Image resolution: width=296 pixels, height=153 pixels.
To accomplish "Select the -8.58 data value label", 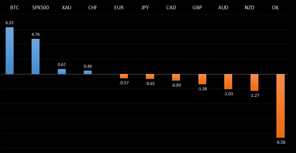I will pyautogui.click(x=280, y=142).
